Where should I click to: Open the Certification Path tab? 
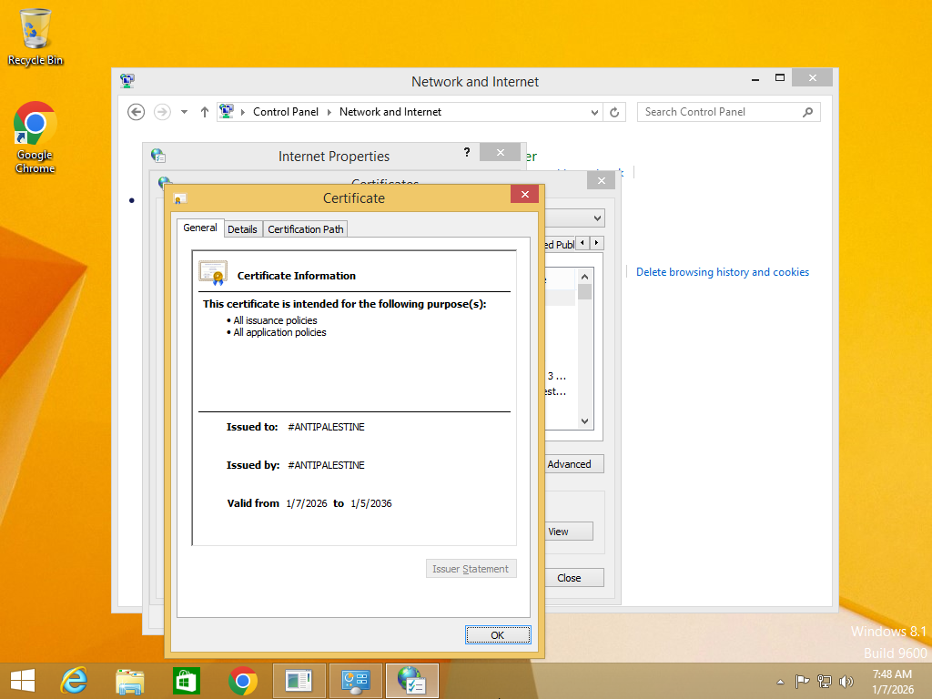pos(306,228)
